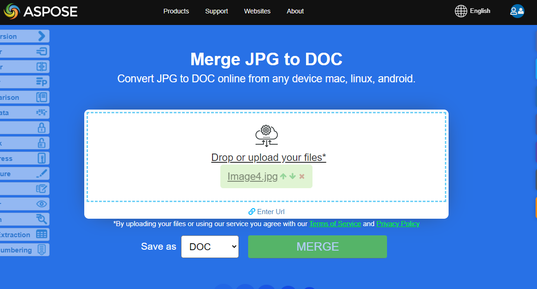Click the MERGE button

(317, 246)
